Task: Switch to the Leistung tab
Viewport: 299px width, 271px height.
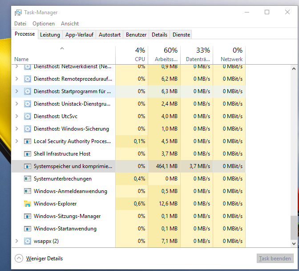Action: (x=50, y=35)
